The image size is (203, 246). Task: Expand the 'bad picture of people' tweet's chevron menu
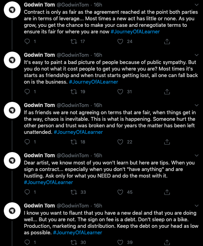click(x=196, y=55)
